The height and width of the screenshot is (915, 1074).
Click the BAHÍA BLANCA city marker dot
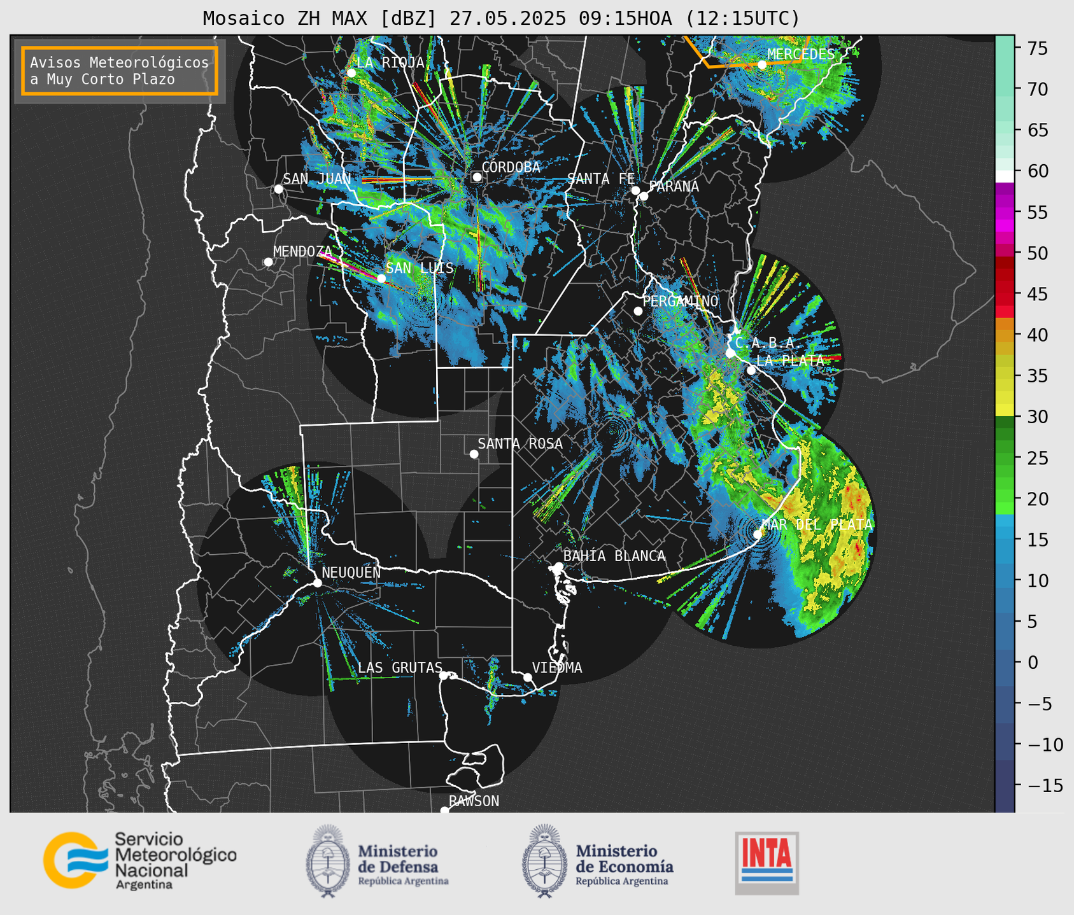[558, 566]
